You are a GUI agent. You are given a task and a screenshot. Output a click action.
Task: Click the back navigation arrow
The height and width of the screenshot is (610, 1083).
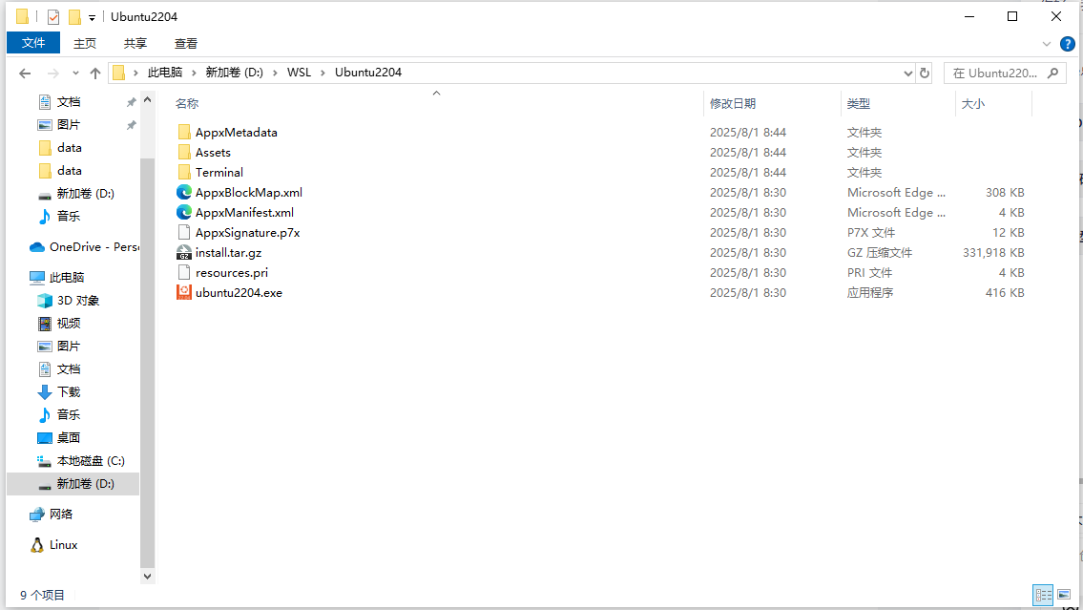point(25,72)
